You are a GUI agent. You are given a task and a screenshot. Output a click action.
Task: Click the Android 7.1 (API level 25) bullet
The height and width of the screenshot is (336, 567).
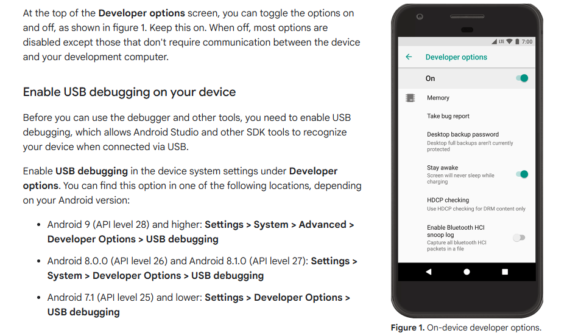click(x=199, y=304)
